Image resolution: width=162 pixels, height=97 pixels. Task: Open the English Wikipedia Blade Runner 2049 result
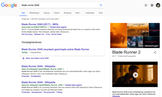[x=38, y=82]
